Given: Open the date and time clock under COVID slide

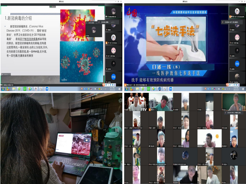Looking at the screenshot, I should [x=116, y=89].
